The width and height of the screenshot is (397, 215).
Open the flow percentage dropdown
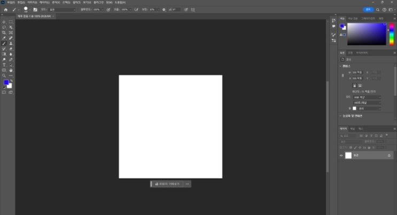click(x=130, y=10)
